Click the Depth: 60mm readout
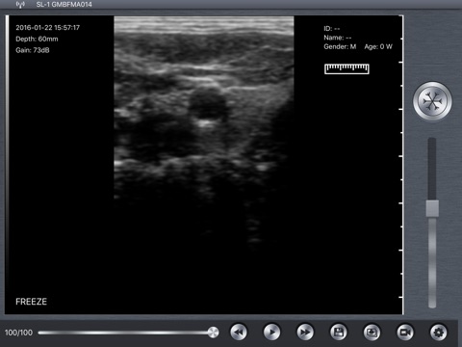 coord(37,39)
